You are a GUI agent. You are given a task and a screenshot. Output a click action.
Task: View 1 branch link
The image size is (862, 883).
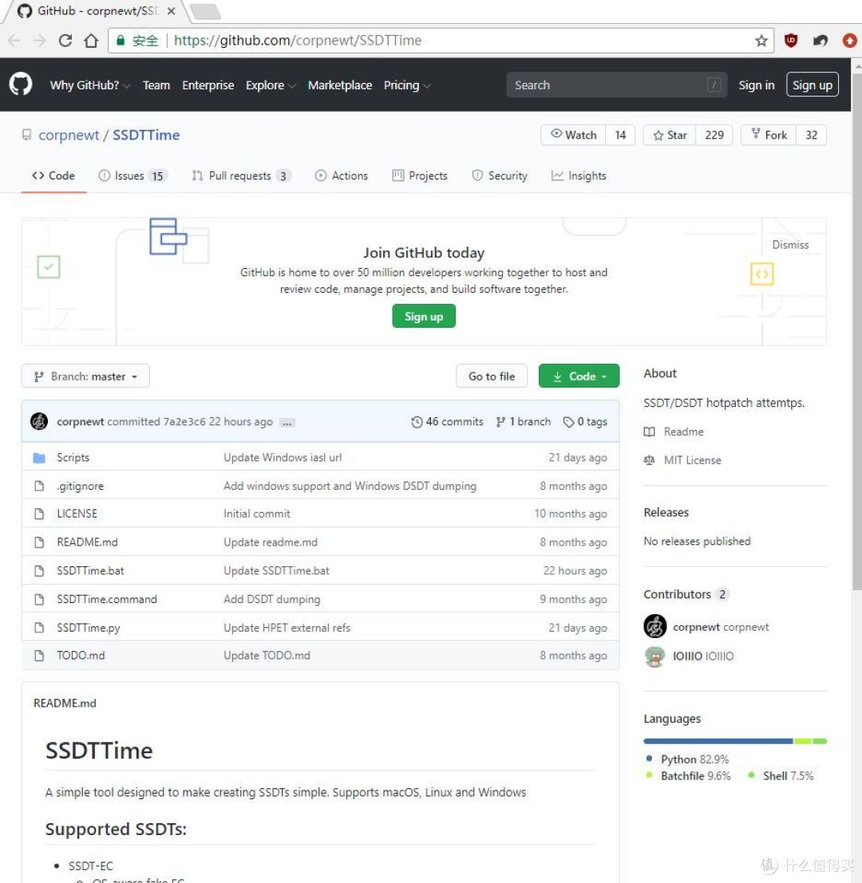click(x=524, y=422)
